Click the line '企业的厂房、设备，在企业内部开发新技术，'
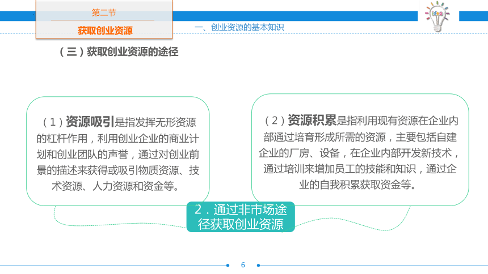Viewport: 488px width, 274px height. pyautogui.click(x=359, y=153)
